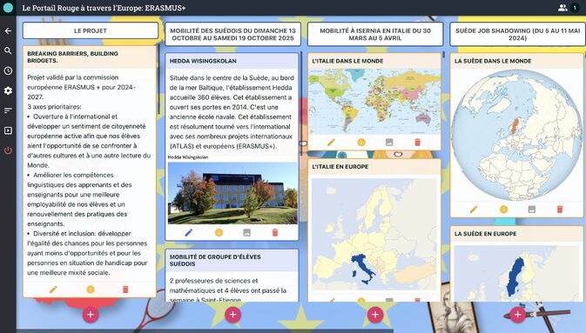Open the history clock icon
This screenshot has height=333, width=586.
[8, 70]
